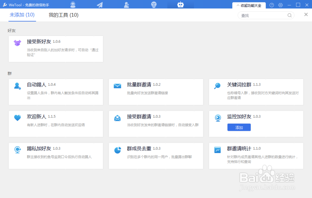Open the settings gear icon

point(280,5)
